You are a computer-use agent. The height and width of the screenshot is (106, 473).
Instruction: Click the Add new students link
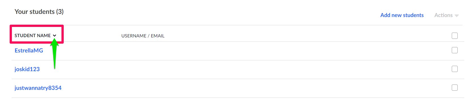tap(402, 15)
